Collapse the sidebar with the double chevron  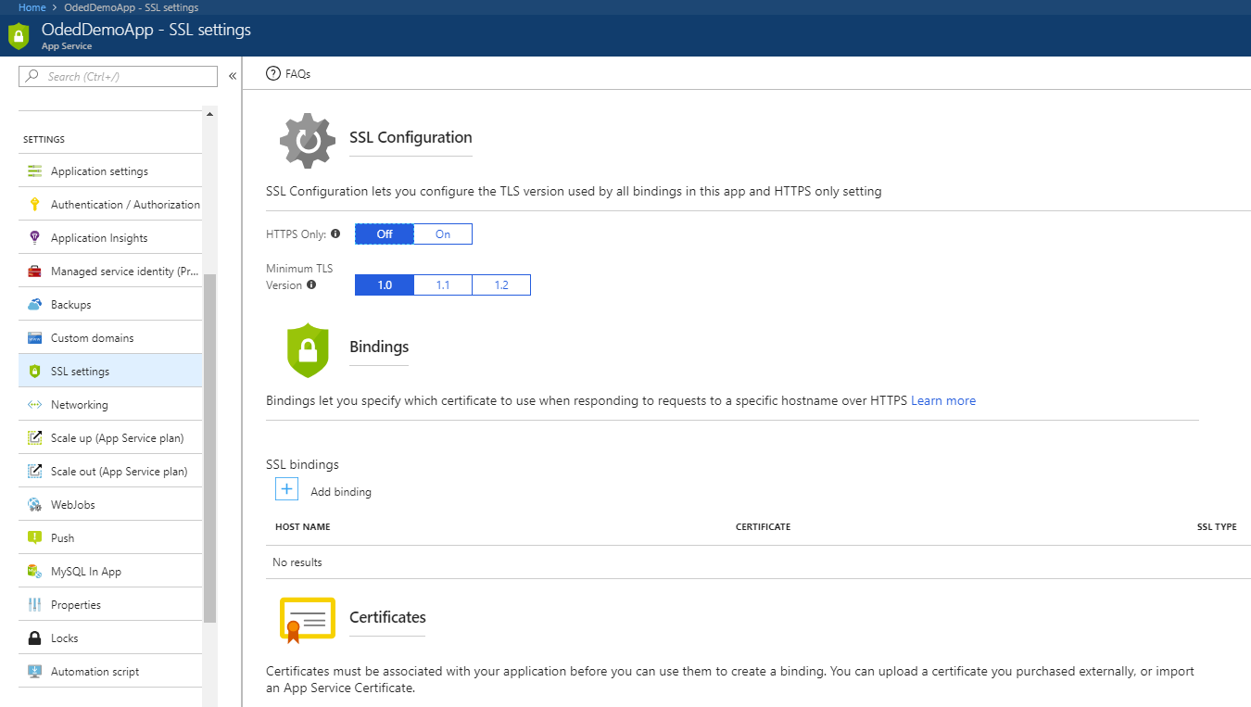click(233, 76)
